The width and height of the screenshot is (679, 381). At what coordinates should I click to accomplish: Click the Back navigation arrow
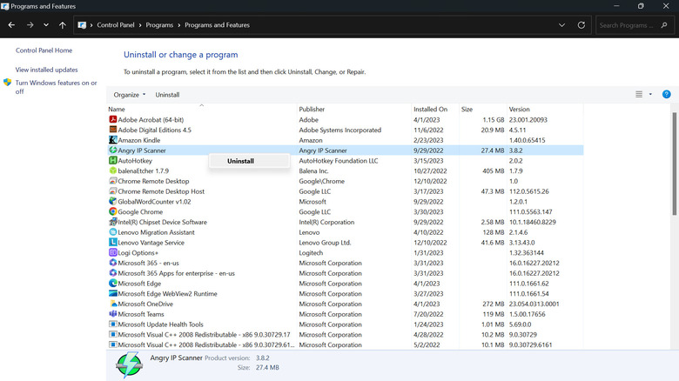11,25
